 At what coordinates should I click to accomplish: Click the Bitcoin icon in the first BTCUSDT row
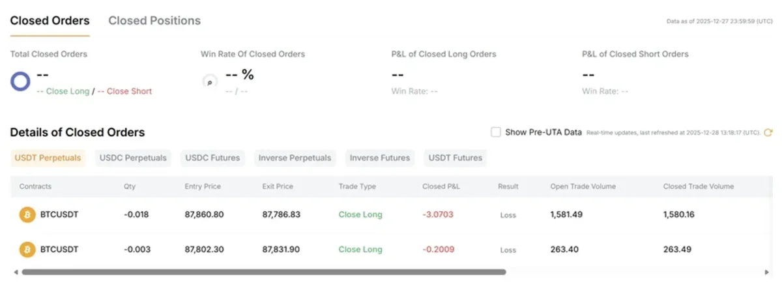pos(27,214)
